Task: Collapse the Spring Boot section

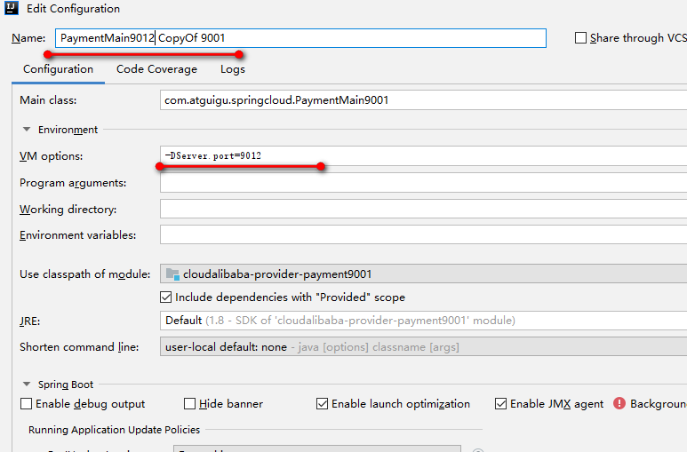Action: coord(27,385)
